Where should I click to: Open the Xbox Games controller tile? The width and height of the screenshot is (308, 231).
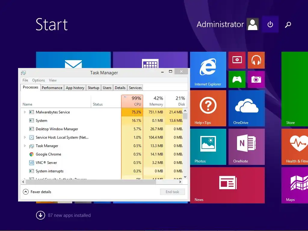(x=237, y=79)
